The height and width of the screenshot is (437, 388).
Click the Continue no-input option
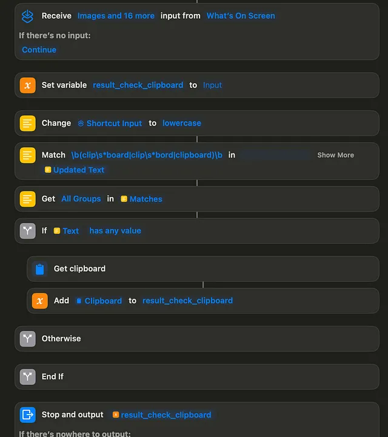coord(39,50)
